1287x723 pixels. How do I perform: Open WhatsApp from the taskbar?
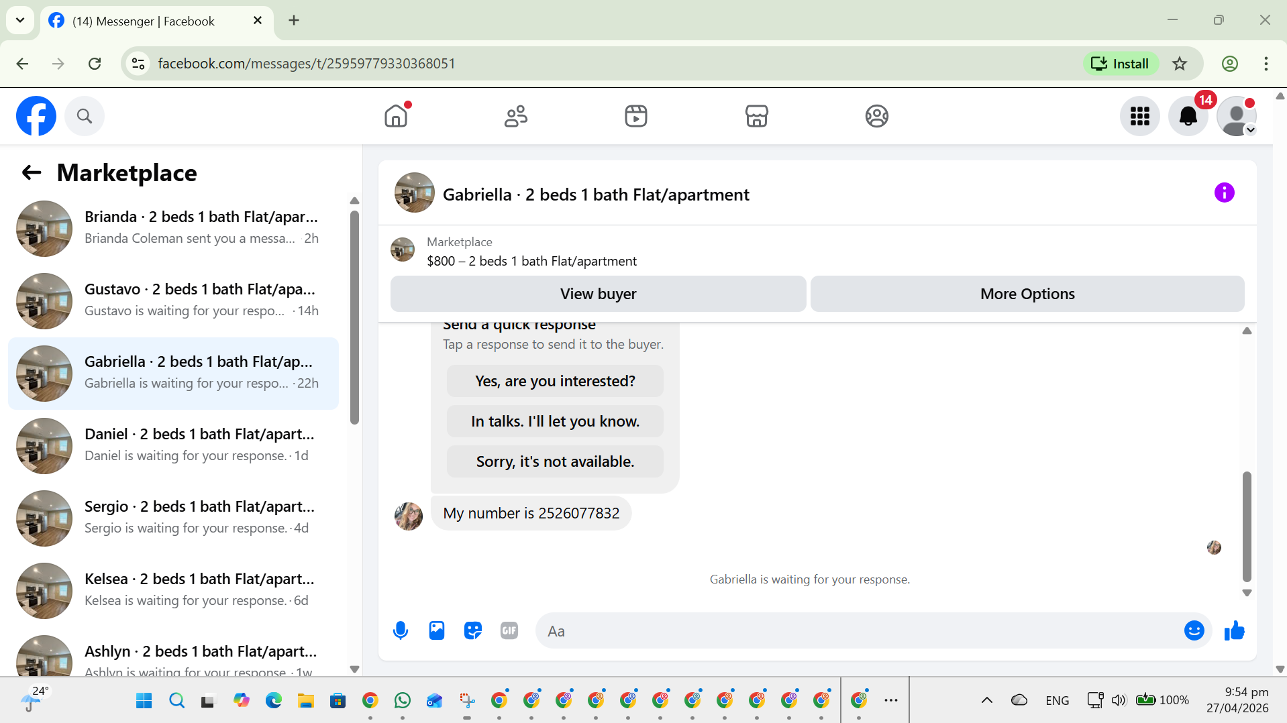click(x=402, y=700)
